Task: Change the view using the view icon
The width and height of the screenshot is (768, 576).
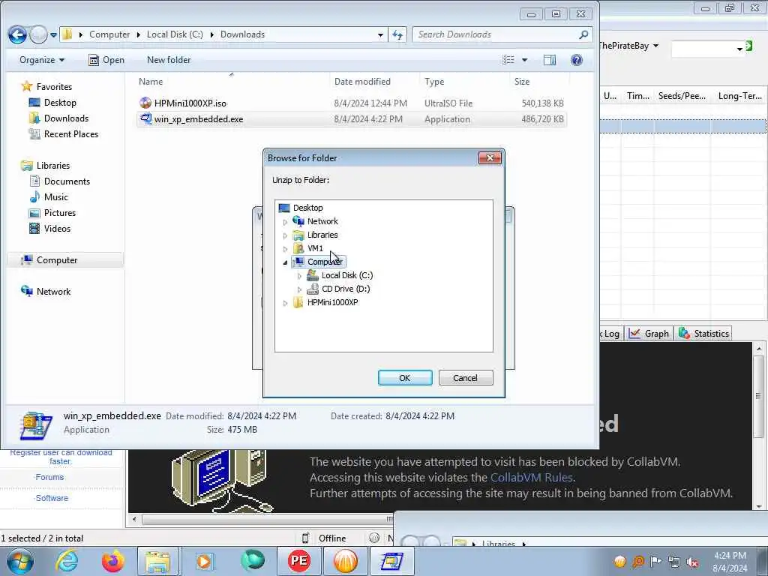Action: coord(508,60)
